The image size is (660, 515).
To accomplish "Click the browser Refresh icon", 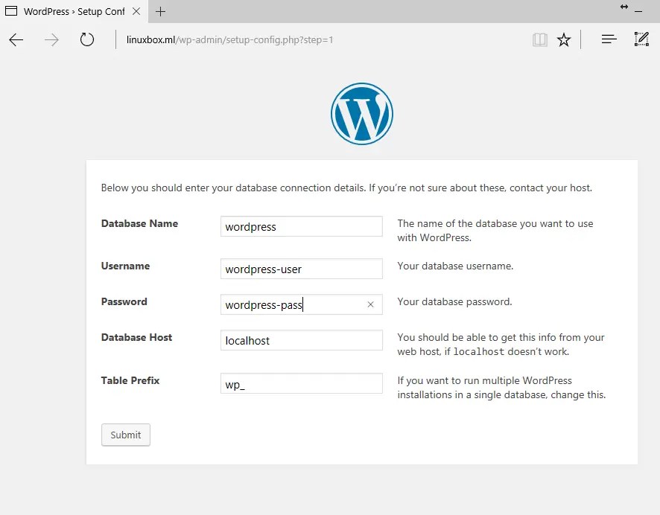I will pos(87,40).
